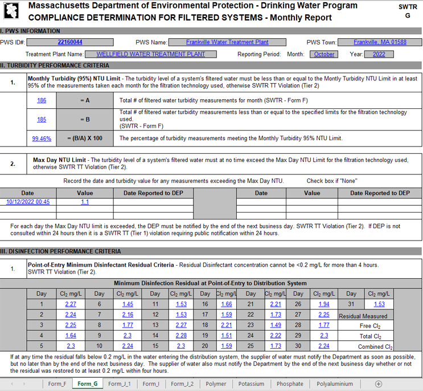Add a new sheet with plus button
423x391 pixels.
(379, 384)
